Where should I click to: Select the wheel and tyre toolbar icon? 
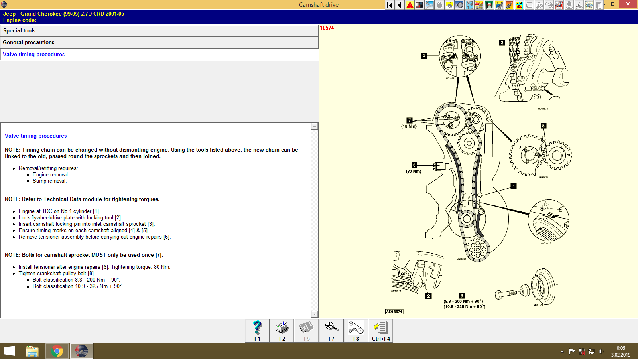[x=459, y=5]
